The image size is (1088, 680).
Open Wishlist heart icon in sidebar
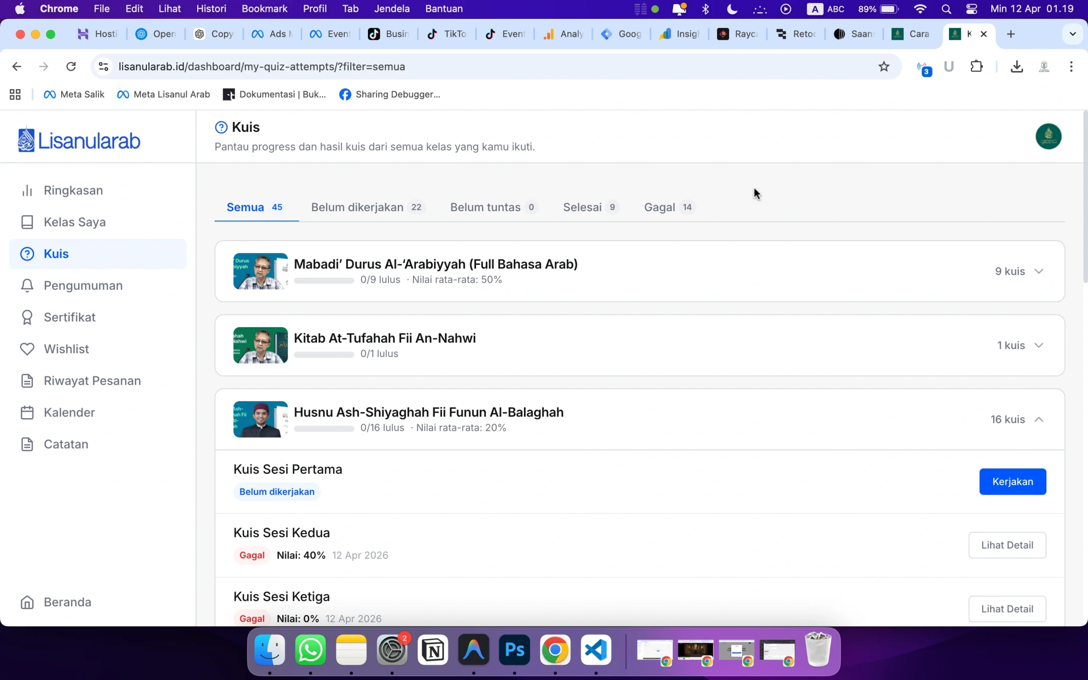(27, 349)
